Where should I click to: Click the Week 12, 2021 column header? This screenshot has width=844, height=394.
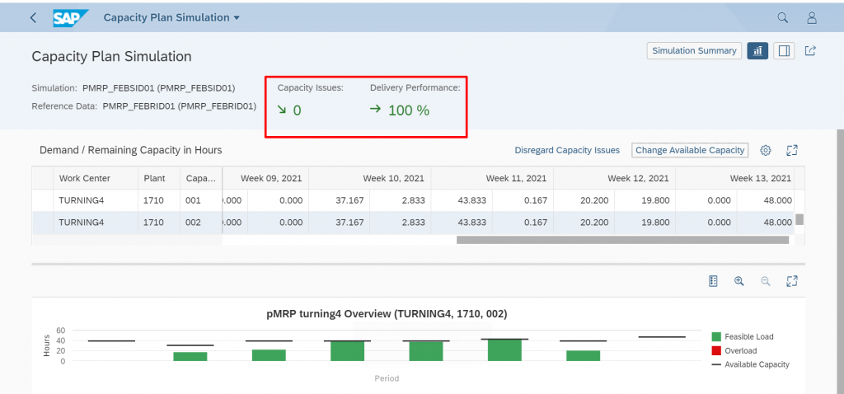[614, 178]
